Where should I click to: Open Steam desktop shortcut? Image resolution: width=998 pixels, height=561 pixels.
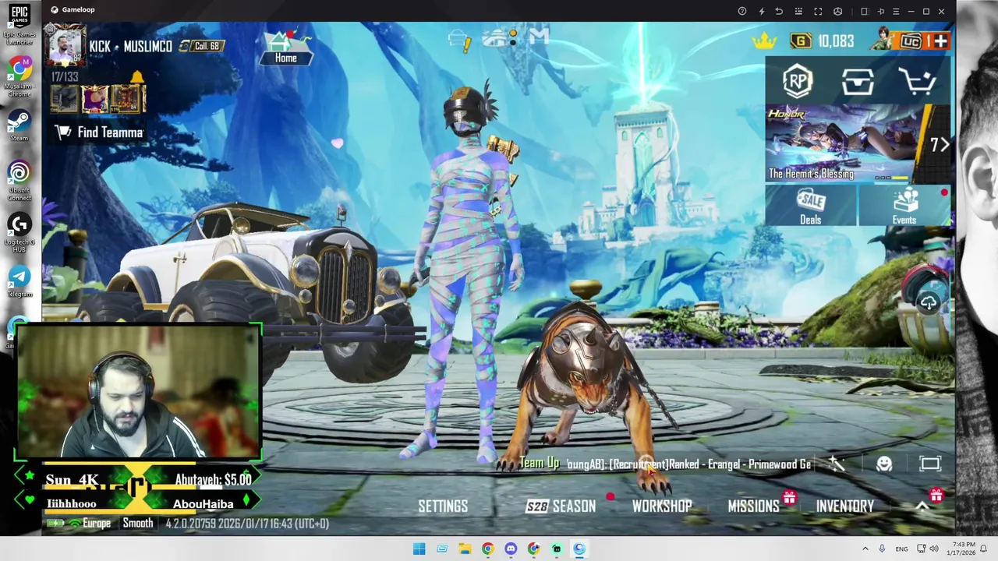19,125
